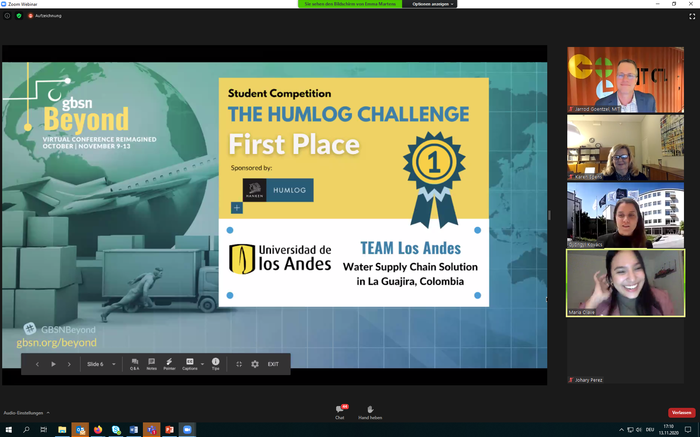
Task: Toggle Zoom full screen mode
Action: coord(692,16)
